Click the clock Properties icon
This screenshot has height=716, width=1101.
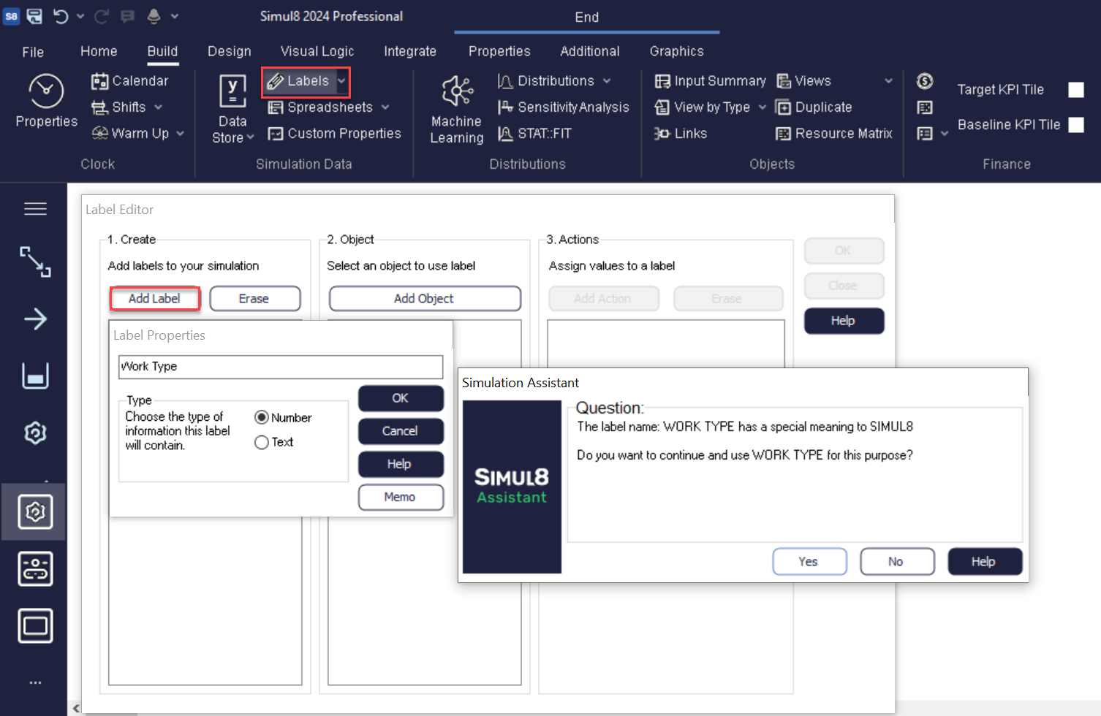pyautogui.click(x=46, y=91)
